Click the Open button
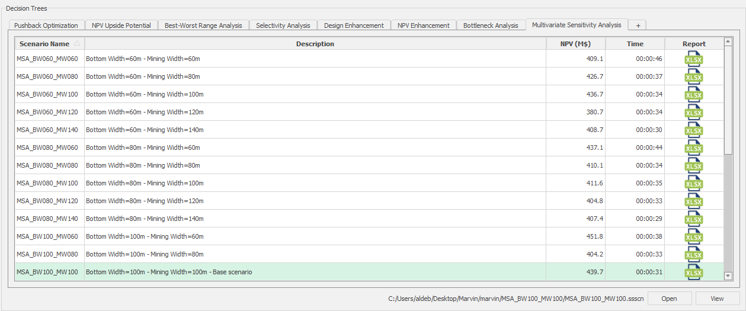 click(669, 299)
